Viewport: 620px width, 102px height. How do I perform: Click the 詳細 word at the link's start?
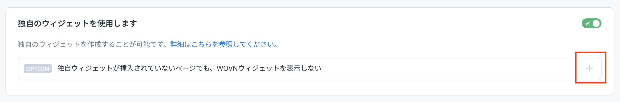pyautogui.click(x=177, y=44)
